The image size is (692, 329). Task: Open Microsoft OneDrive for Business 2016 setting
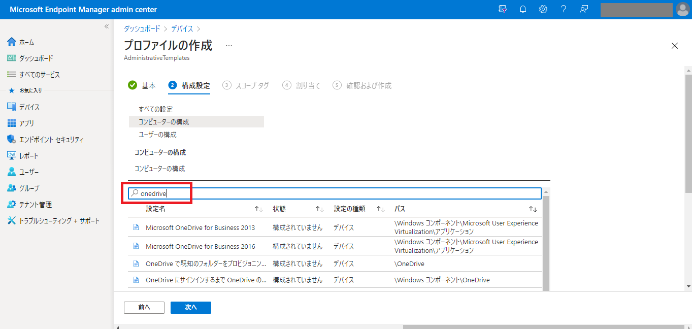(201, 246)
